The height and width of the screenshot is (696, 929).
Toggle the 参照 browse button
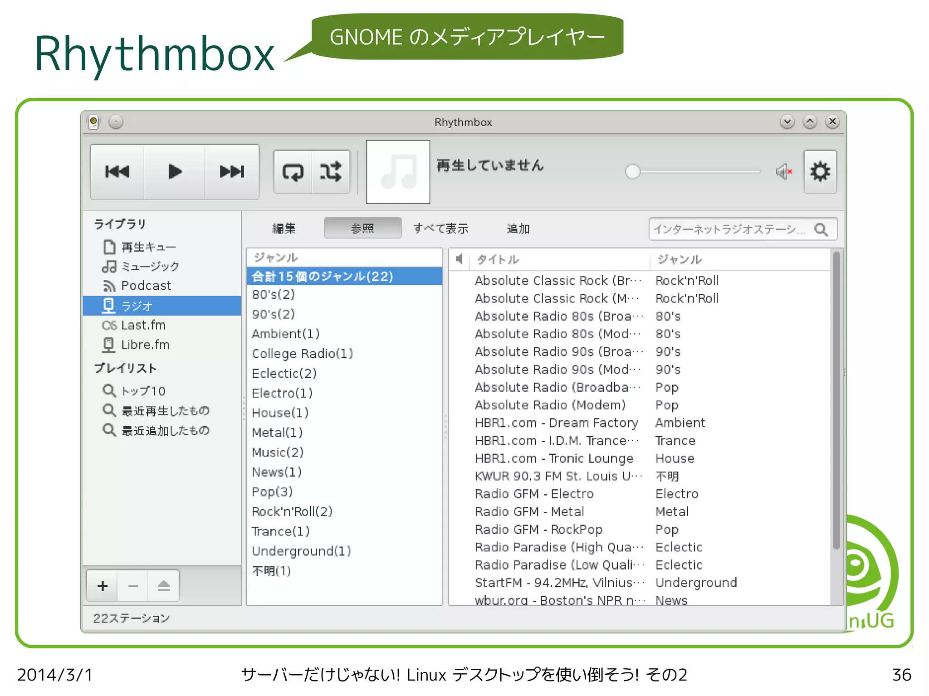tap(362, 228)
